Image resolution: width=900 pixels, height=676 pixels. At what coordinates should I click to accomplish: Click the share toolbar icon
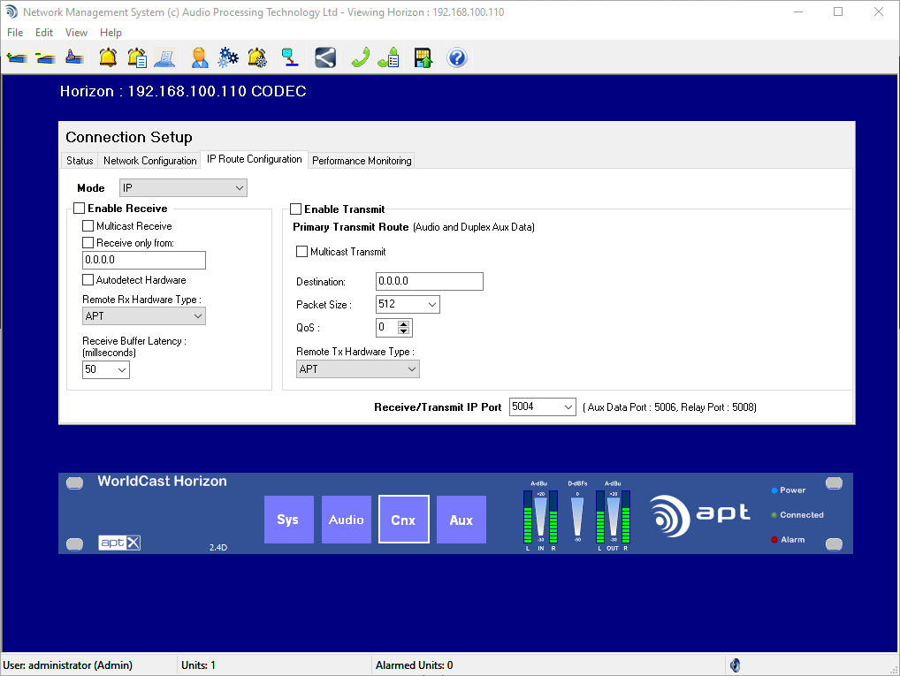[x=325, y=58]
